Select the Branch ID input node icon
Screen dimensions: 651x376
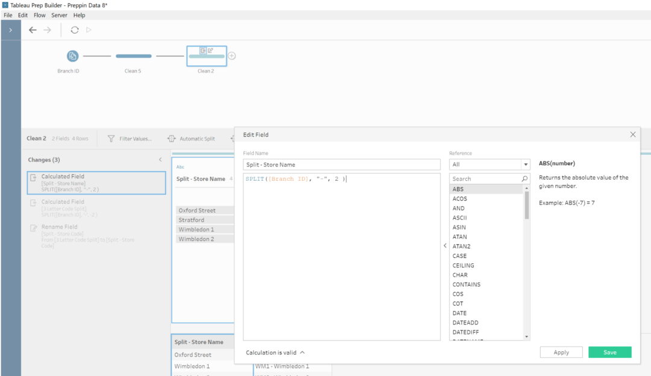coord(72,55)
